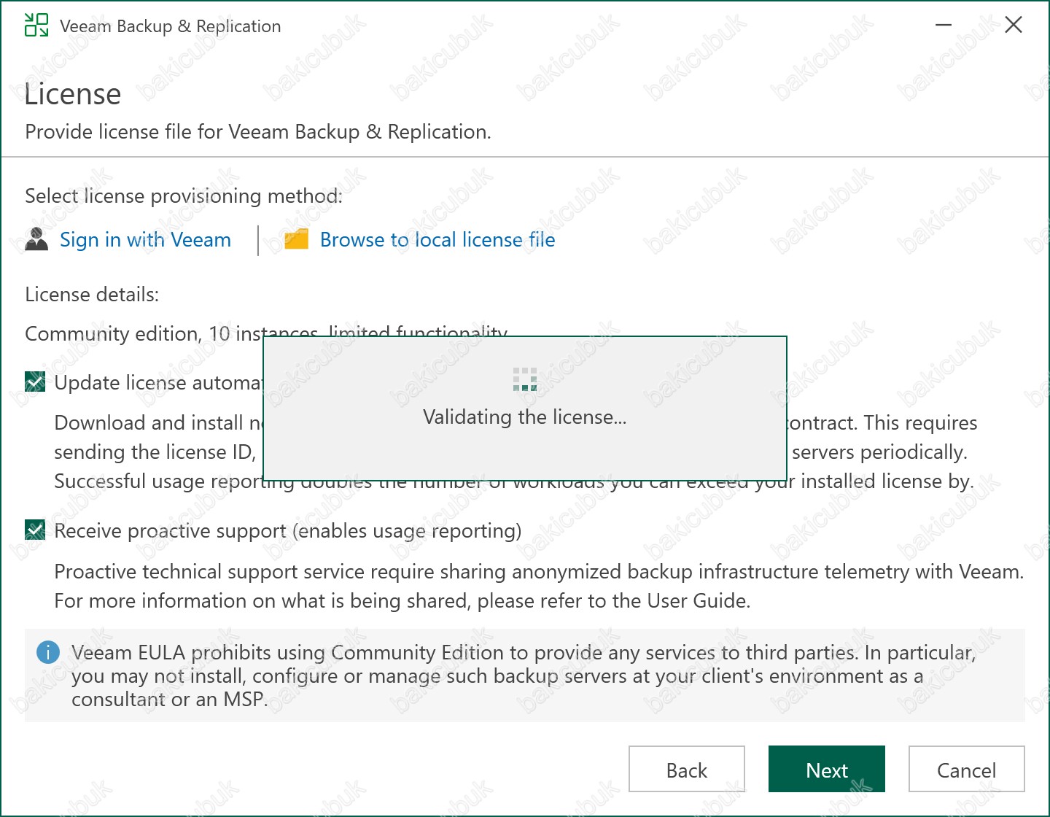The image size is (1050, 817).
Task: Click the Veeam logo in title bar
Action: [36, 26]
